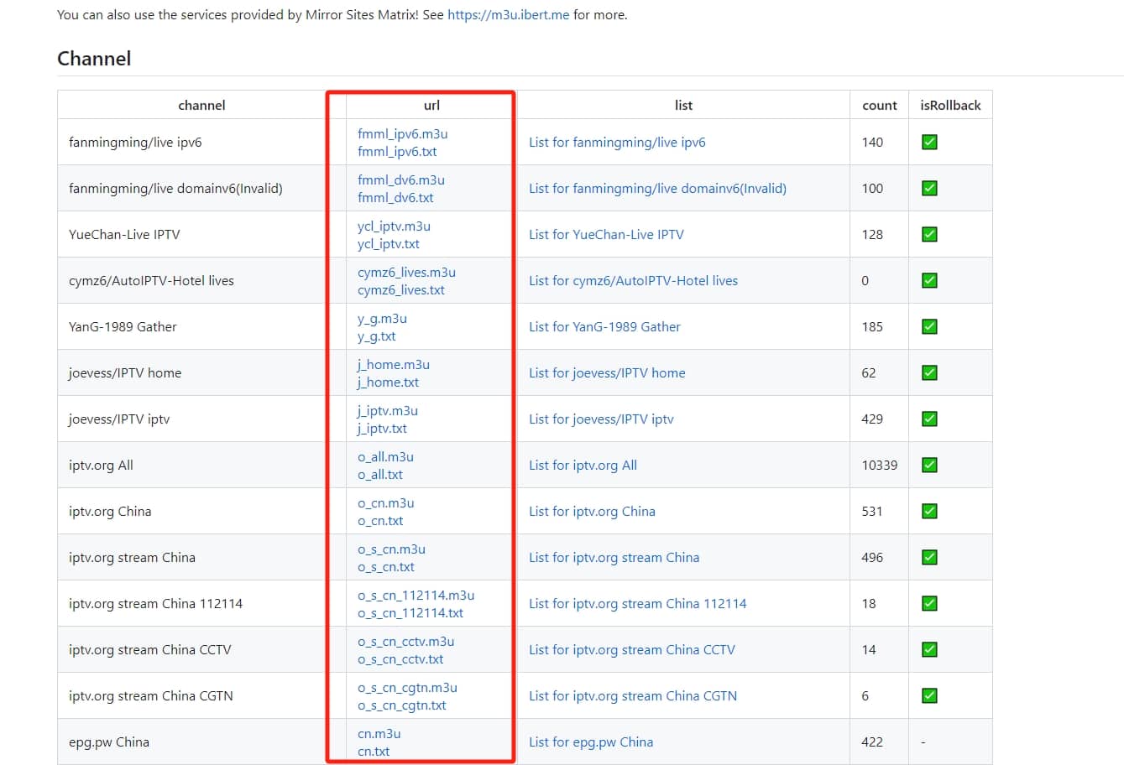Open List for YanG-1989 Gather

point(604,326)
